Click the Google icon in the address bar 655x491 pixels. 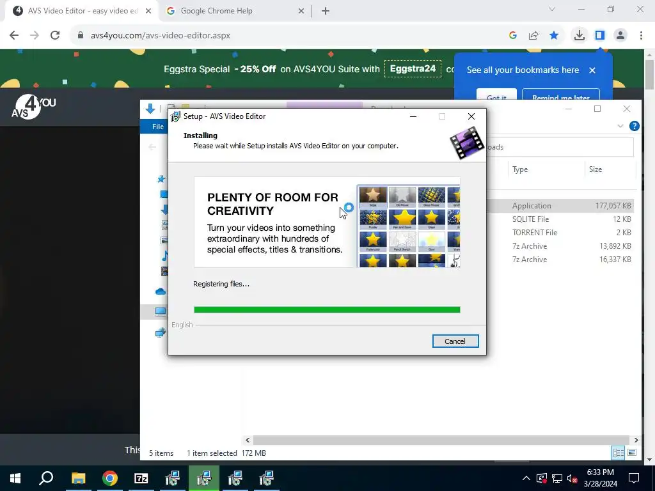513,36
